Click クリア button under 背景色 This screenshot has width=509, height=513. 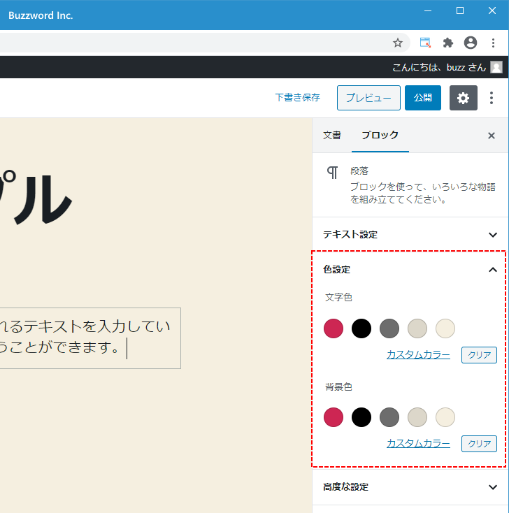click(479, 444)
